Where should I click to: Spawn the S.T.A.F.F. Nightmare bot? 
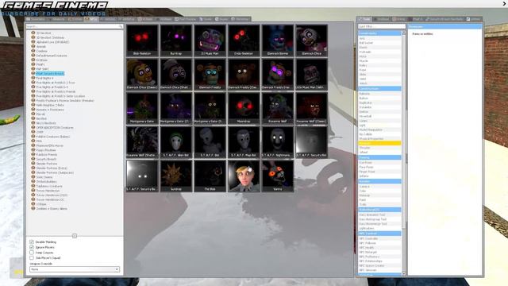278,142
